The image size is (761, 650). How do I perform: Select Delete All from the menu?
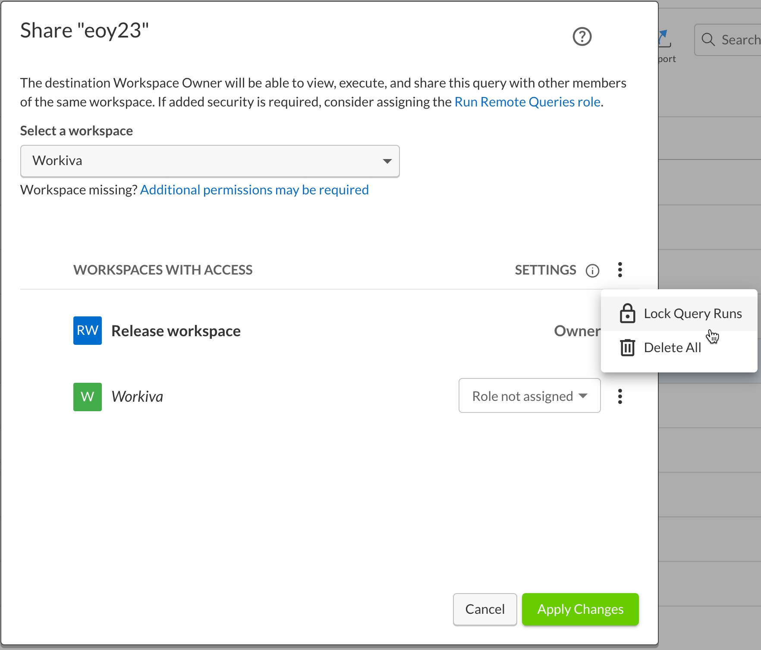672,347
